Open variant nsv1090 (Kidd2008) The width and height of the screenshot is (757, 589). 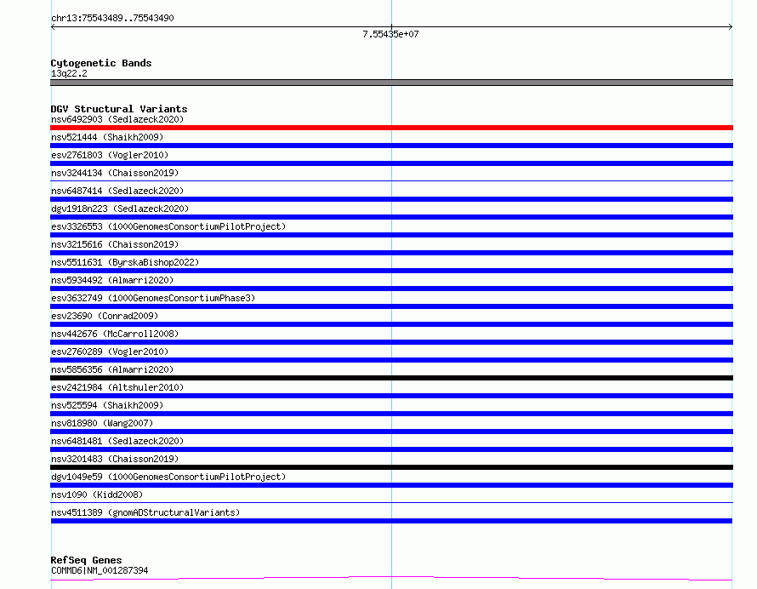tap(97, 495)
